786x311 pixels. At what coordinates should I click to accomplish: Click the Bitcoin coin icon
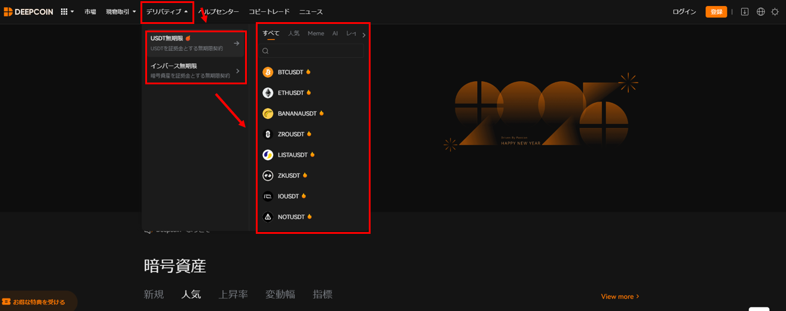click(x=268, y=72)
